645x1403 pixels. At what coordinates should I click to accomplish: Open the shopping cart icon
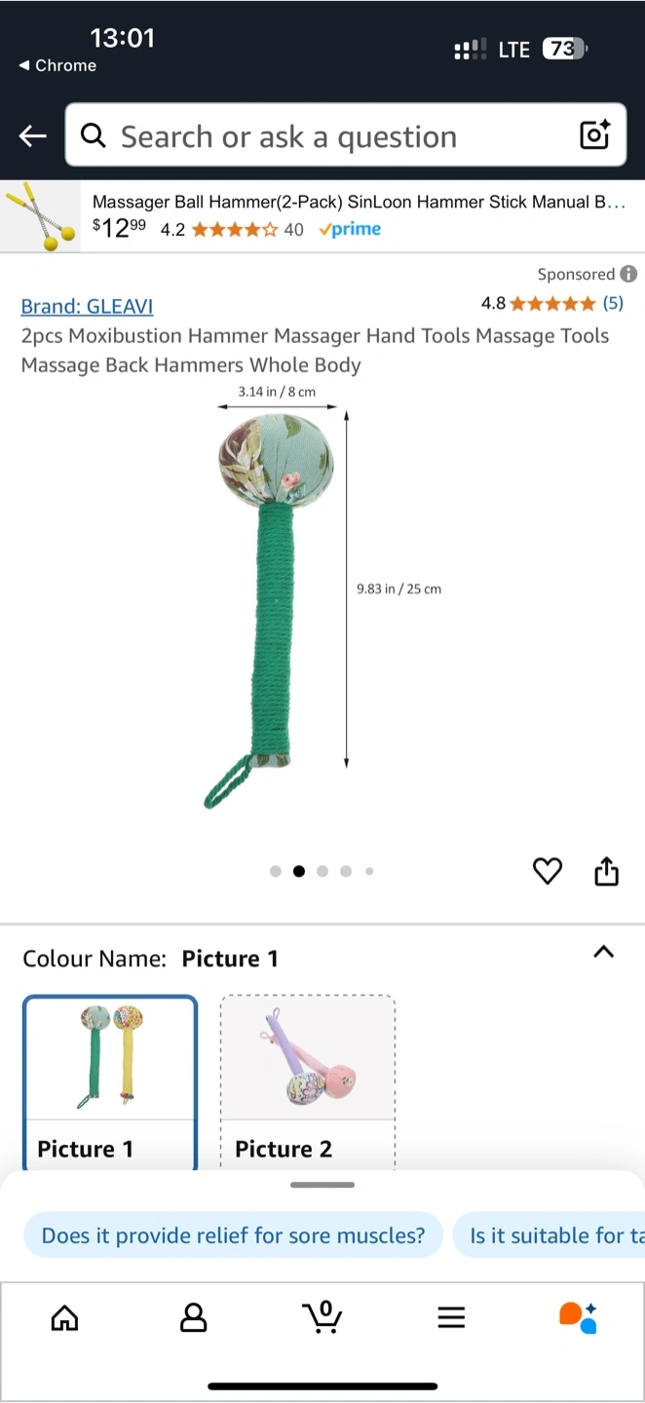[322, 1317]
